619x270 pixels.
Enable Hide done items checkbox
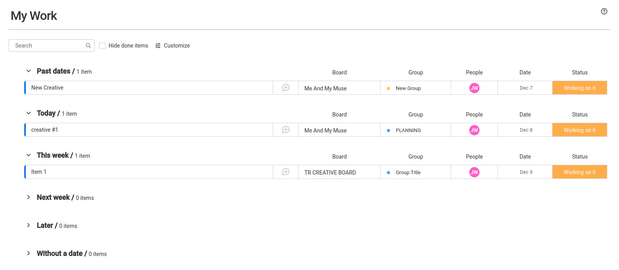[102, 46]
